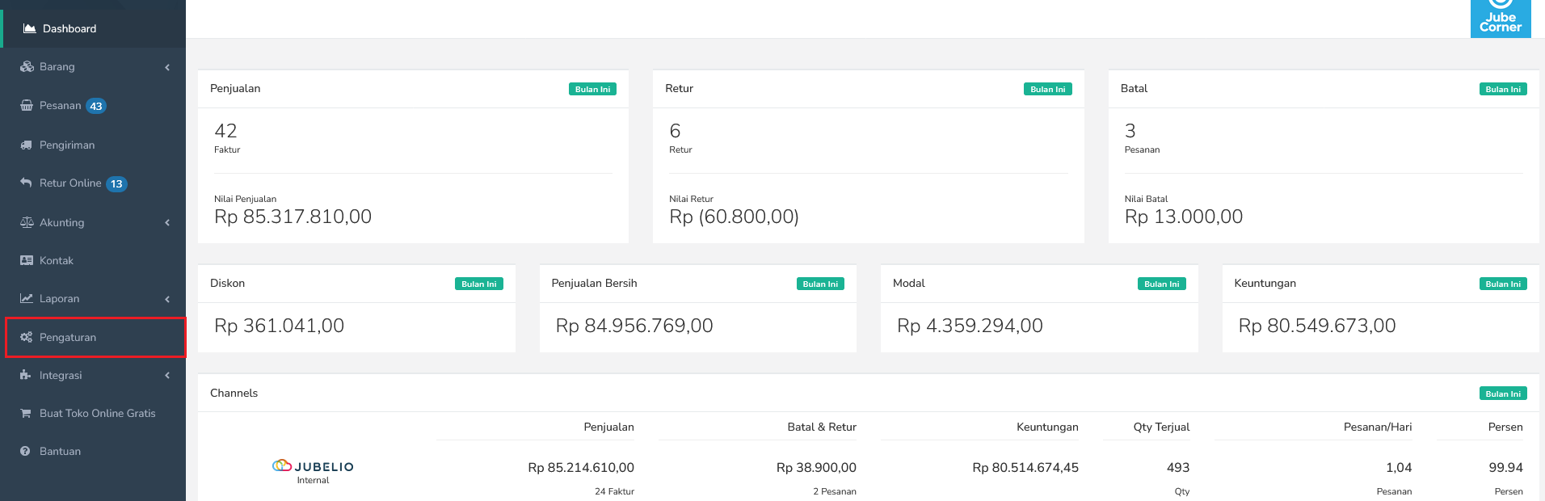
Task: Open the Dashboard menu item
Action: coord(93,28)
